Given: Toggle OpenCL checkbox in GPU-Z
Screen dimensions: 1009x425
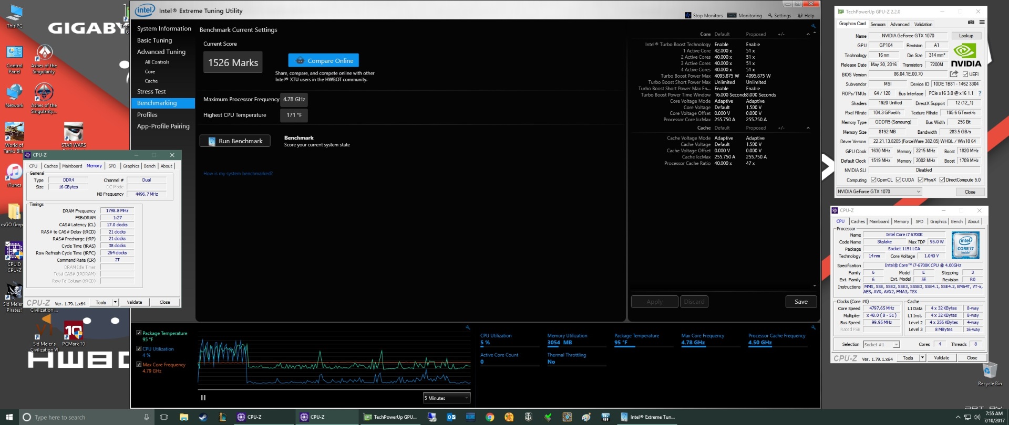Looking at the screenshot, I should [874, 179].
